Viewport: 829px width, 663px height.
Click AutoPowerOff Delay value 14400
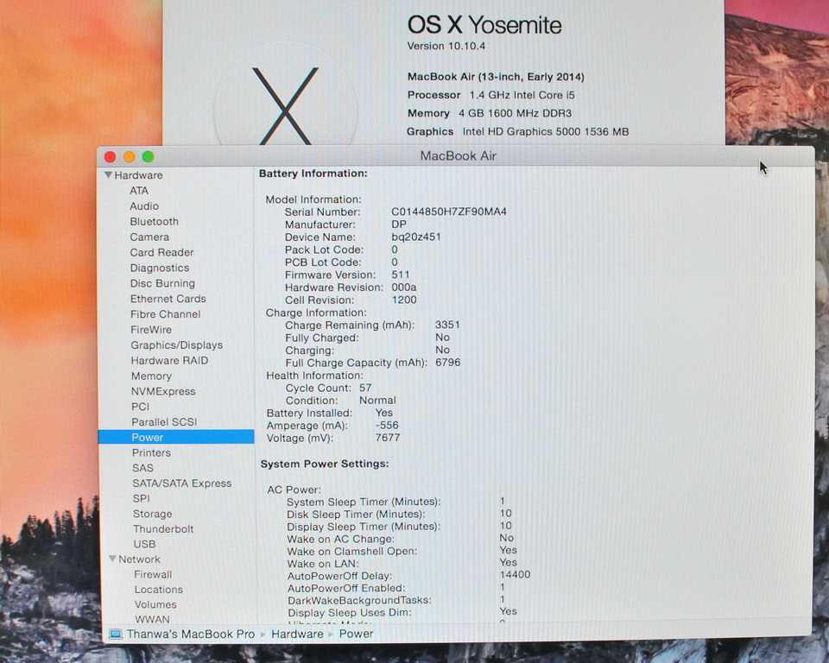pyautogui.click(x=515, y=575)
